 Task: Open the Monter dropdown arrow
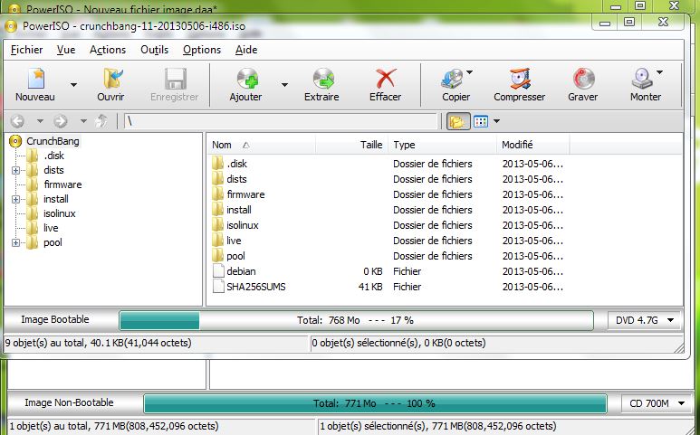(x=659, y=72)
